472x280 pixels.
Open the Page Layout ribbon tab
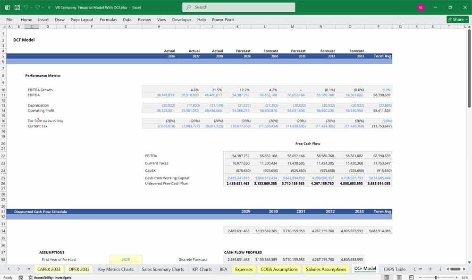point(82,19)
